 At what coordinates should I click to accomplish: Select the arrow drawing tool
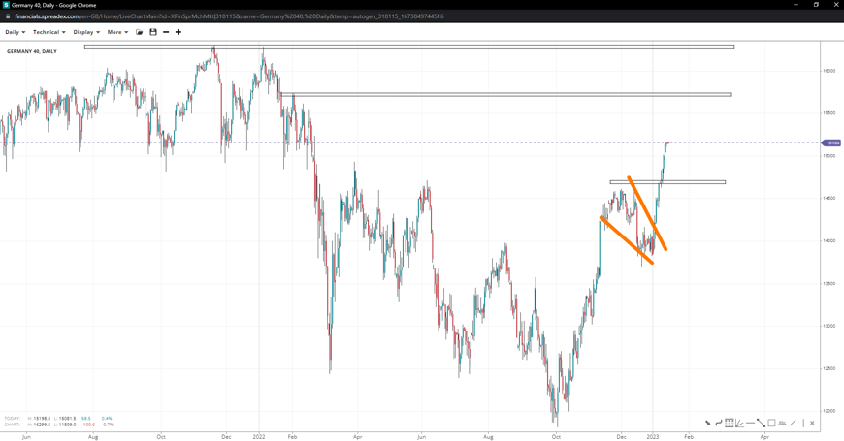(708, 424)
